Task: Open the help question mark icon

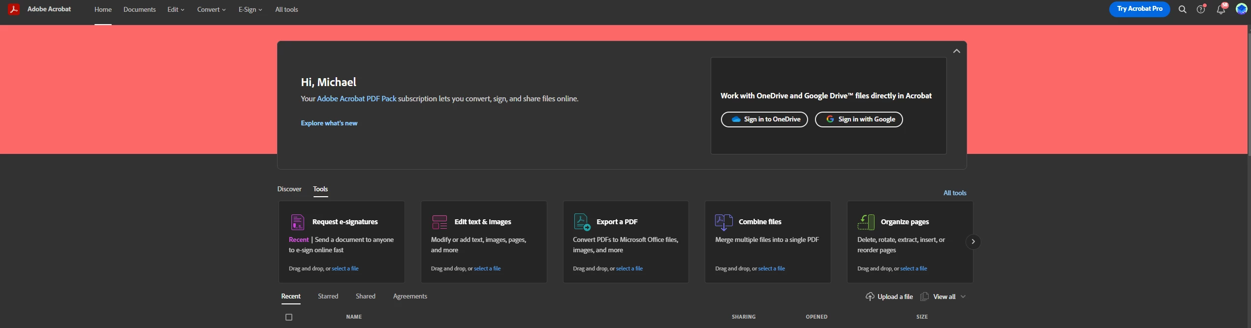Action: coord(1201,9)
